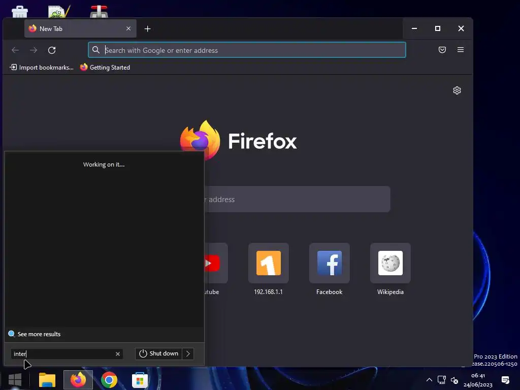Focus the Search with Google address bar
520x390 pixels.
(247, 50)
